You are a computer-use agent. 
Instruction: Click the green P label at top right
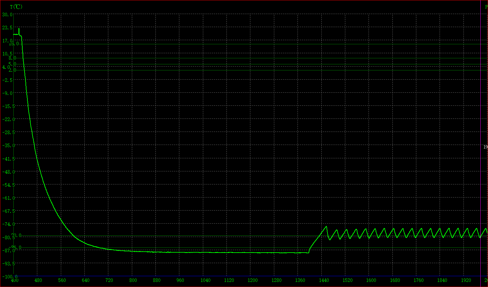[x=486, y=7]
